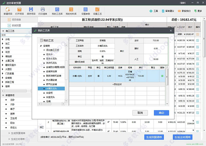Image resolution: width=206 pixels, height=146 pixels.
Task: Click dialog tree scroll-down arrow
Action: coord(66,101)
